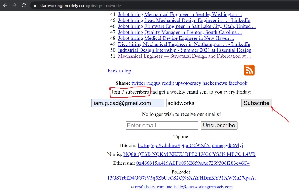
Task: Click the Enter email unsubscribe field
Action: coord(162,126)
